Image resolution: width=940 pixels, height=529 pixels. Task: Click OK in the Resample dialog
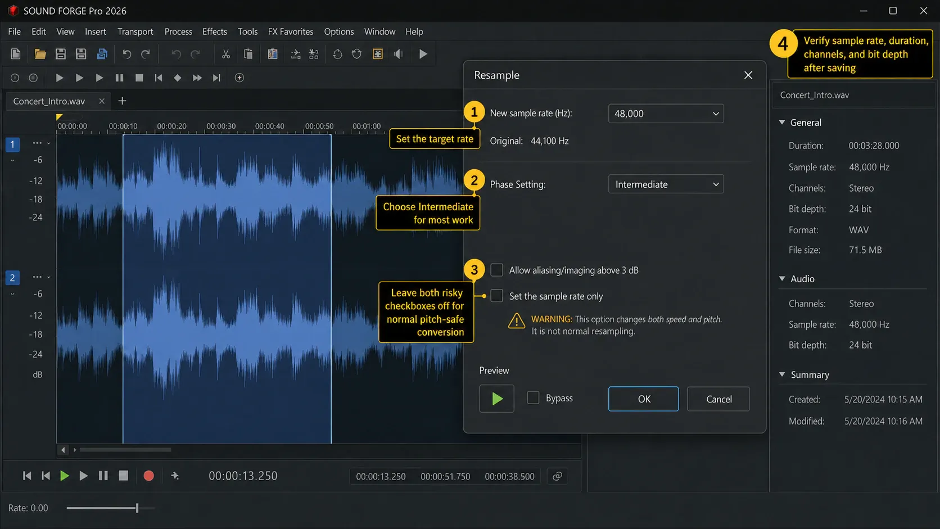(644, 399)
